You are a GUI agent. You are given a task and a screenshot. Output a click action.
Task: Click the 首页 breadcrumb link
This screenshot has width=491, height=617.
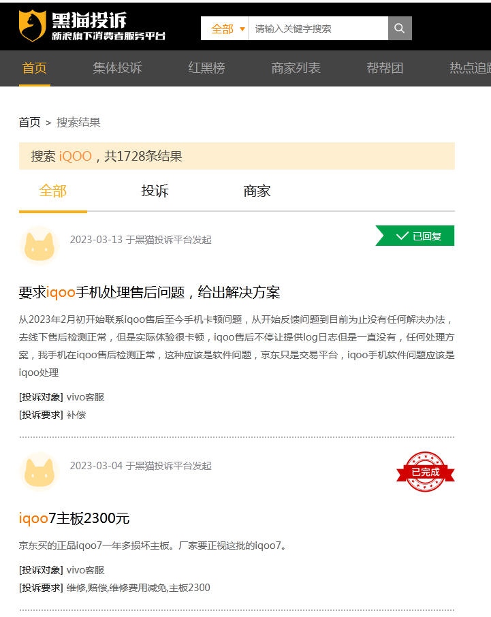(x=29, y=123)
